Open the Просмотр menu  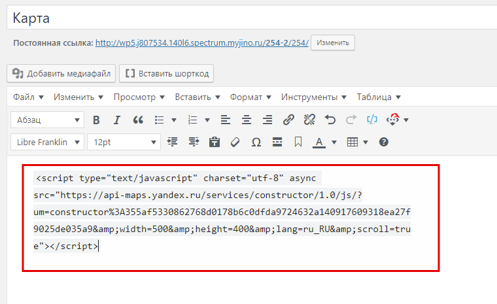coord(139,97)
